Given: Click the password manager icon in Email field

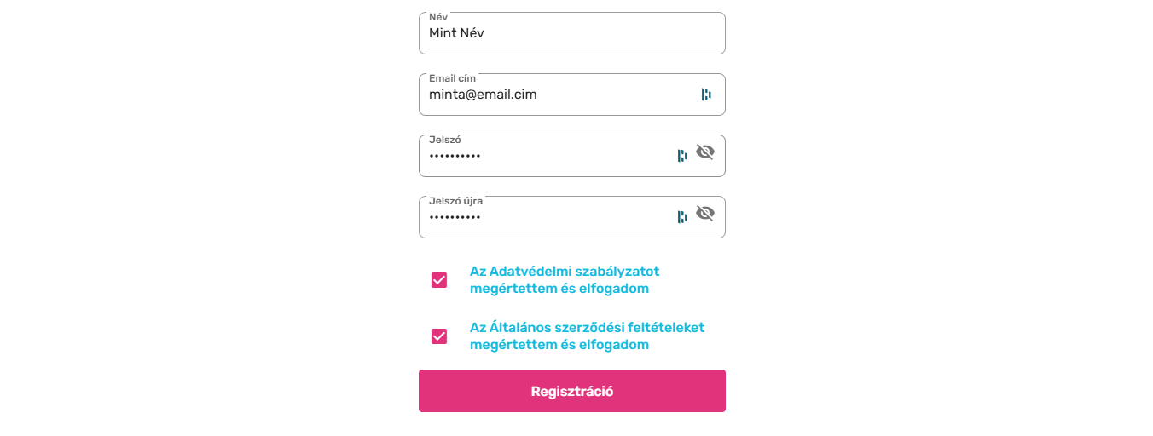Looking at the screenshot, I should (x=706, y=95).
